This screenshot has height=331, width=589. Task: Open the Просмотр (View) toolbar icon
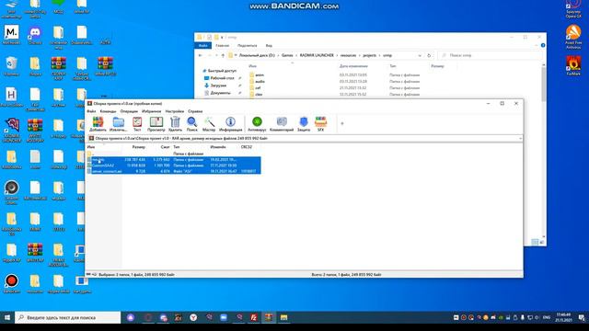(156, 124)
